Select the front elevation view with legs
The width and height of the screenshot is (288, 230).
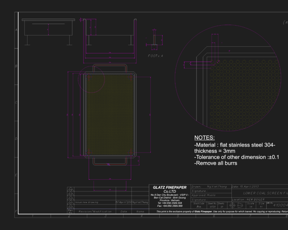pyautogui.click(x=48, y=32)
